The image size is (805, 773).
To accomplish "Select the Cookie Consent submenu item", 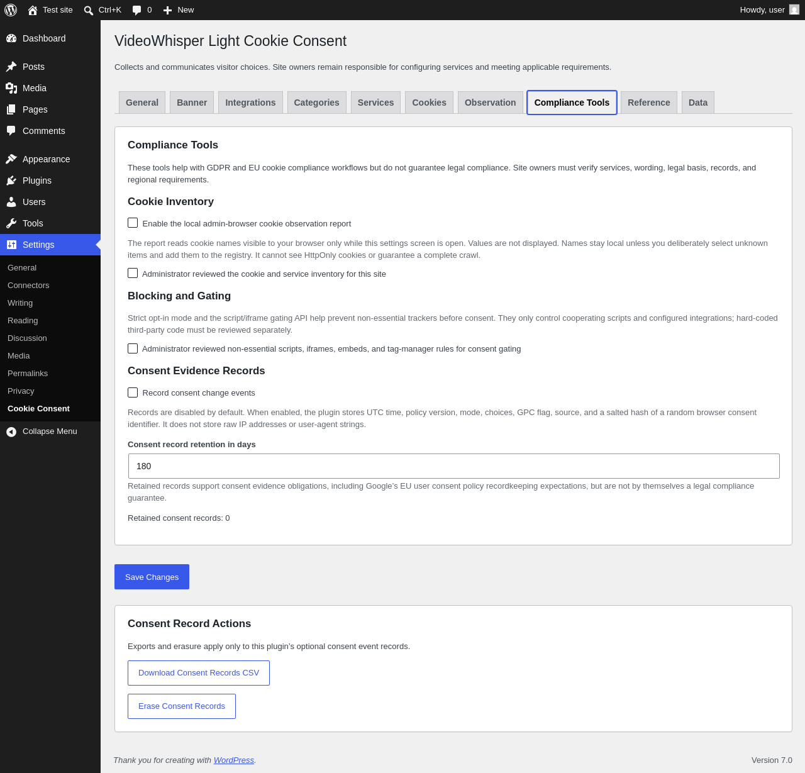I will point(38,409).
